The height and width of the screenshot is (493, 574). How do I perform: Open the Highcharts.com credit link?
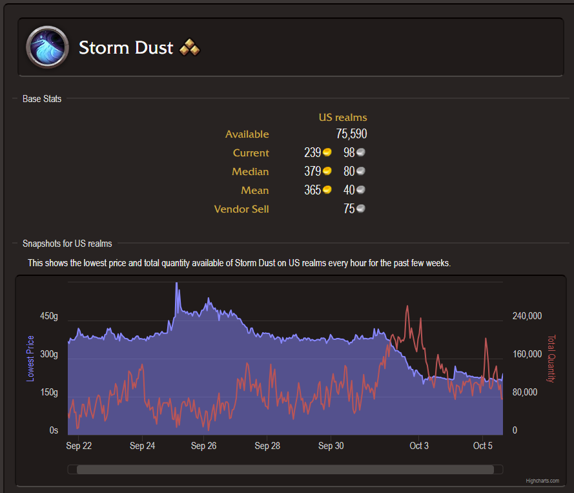coord(542,481)
